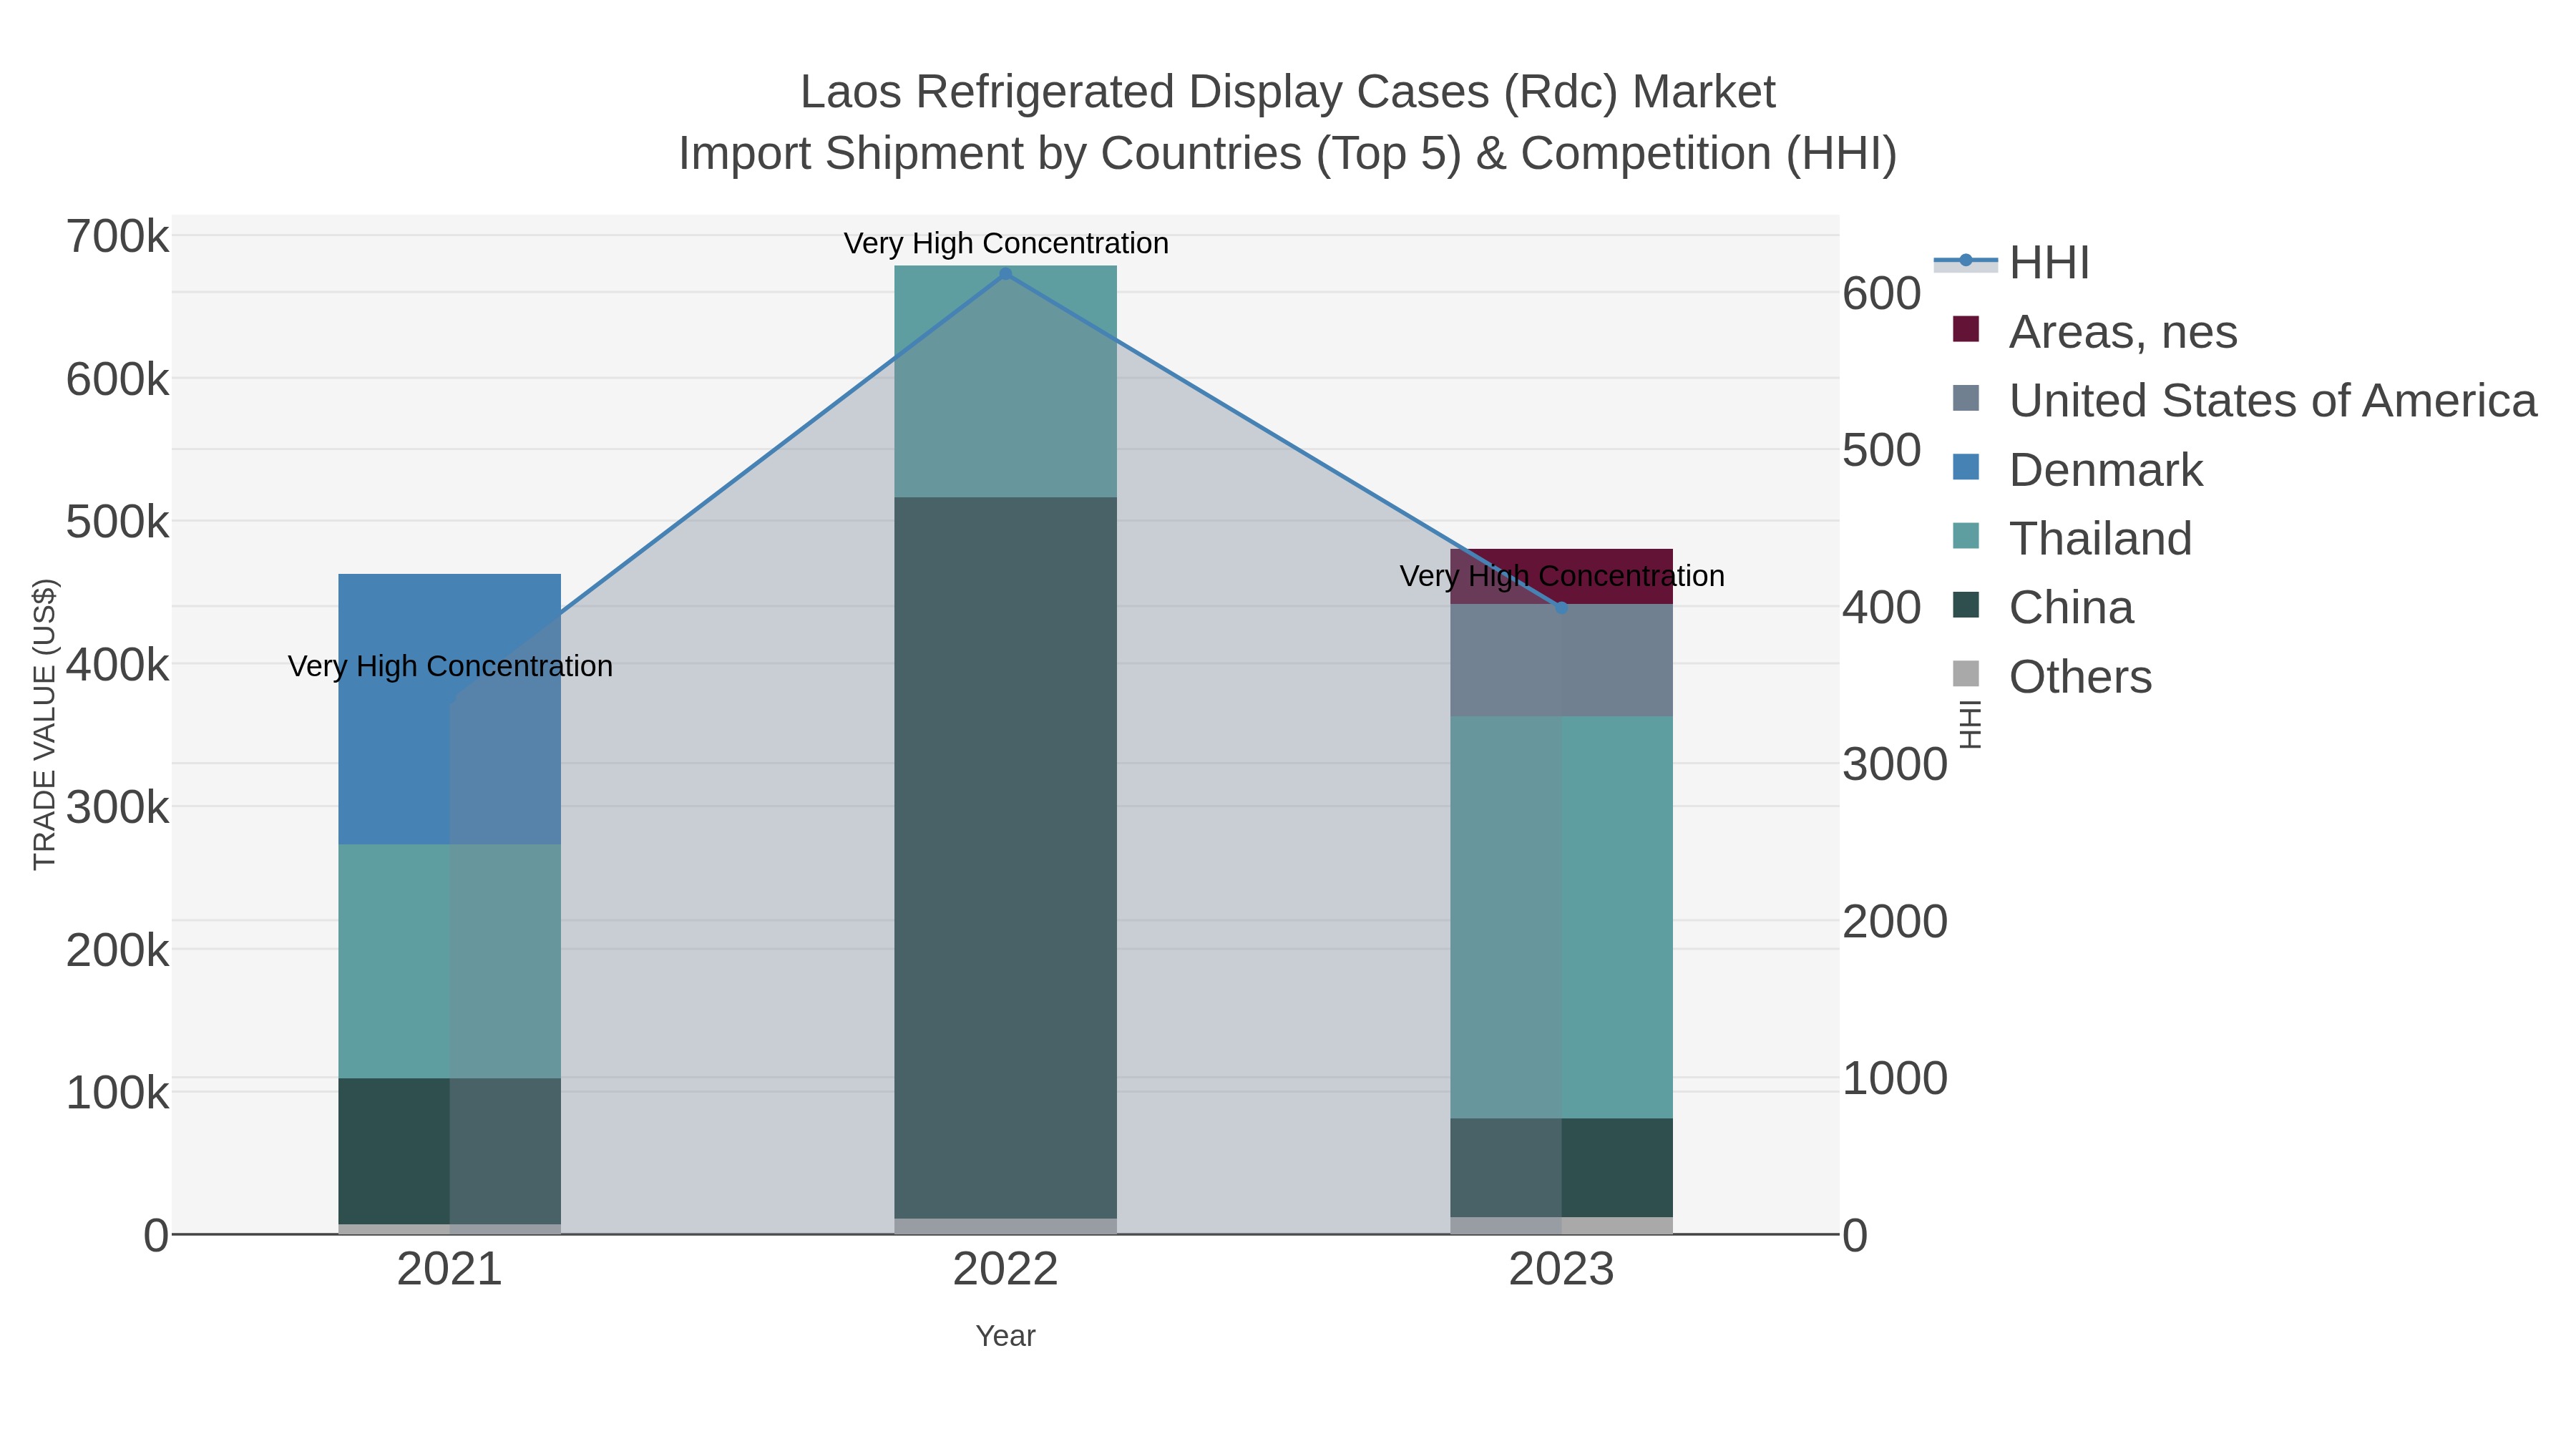Viewport: 2576px width, 1449px height.
Task: Click the Thailand bar segment in 2021
Action: coord(450,961)
